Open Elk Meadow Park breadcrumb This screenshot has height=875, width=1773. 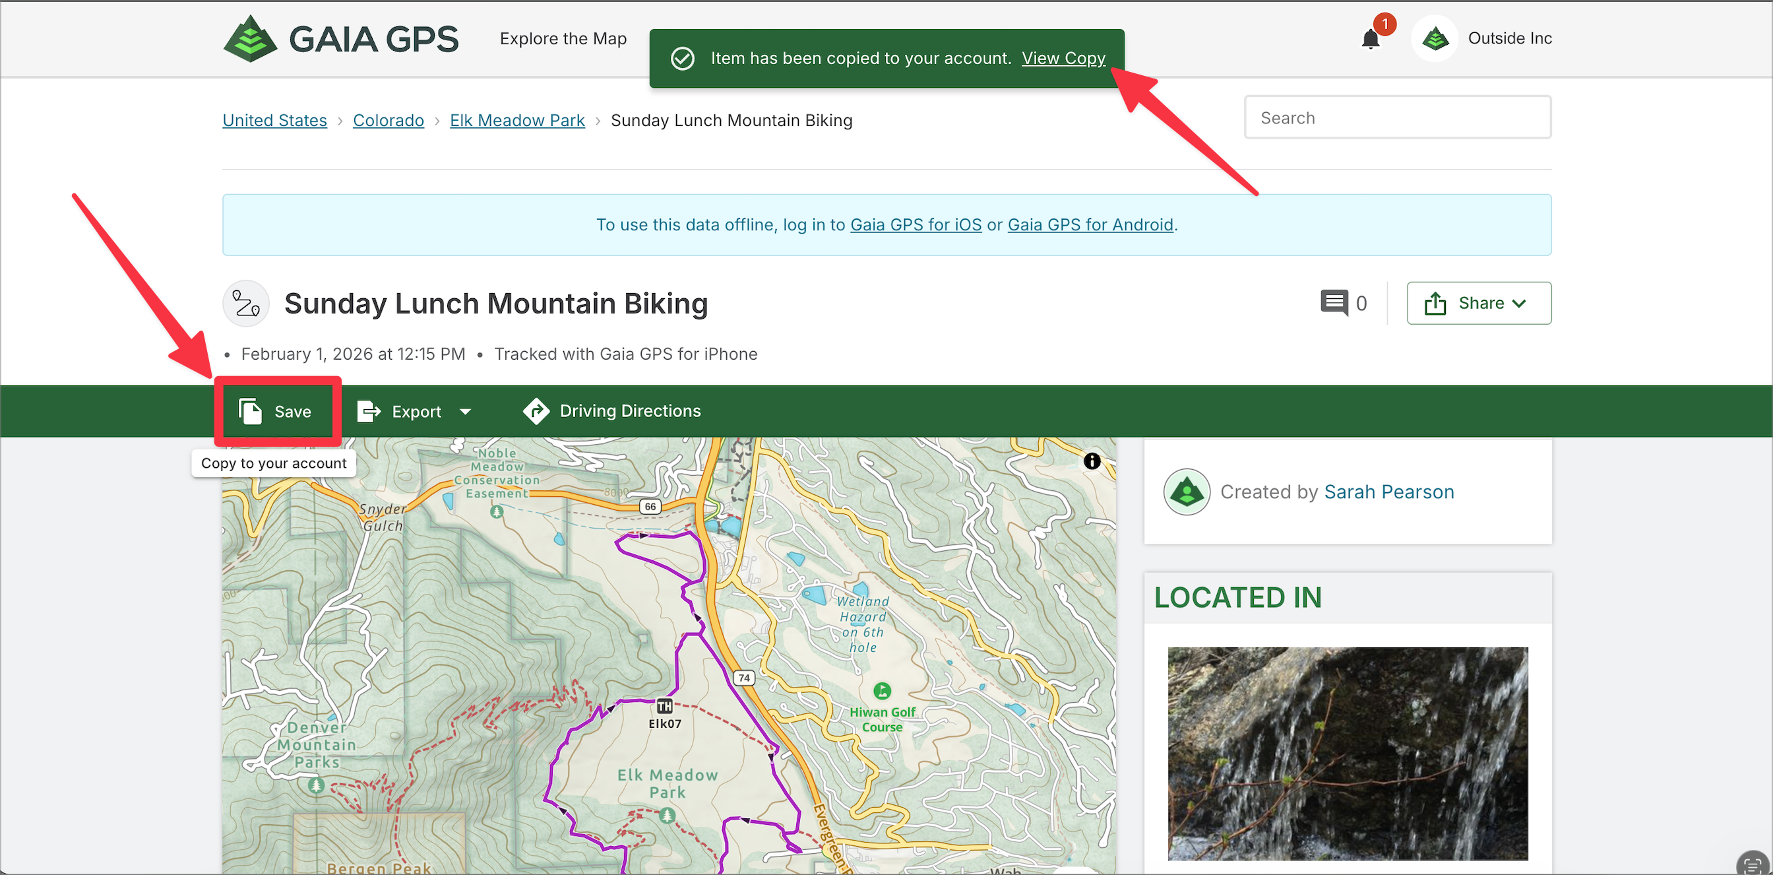point(517,121)
